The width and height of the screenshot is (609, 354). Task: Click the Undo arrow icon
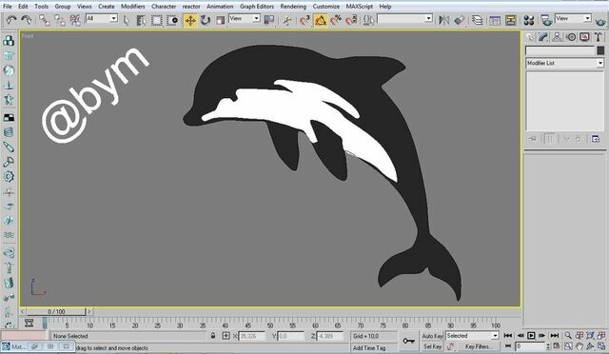point(11,20)
